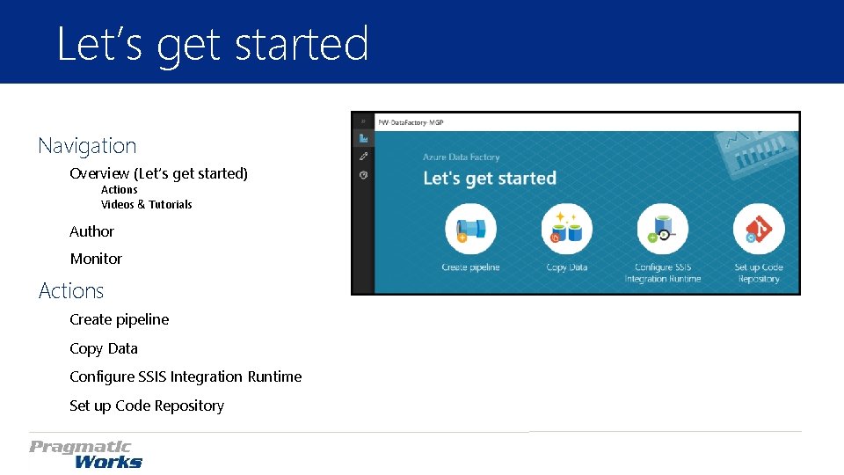Click the "Navigation" section heading
844x475 pixels.
(x=87, y=146)
